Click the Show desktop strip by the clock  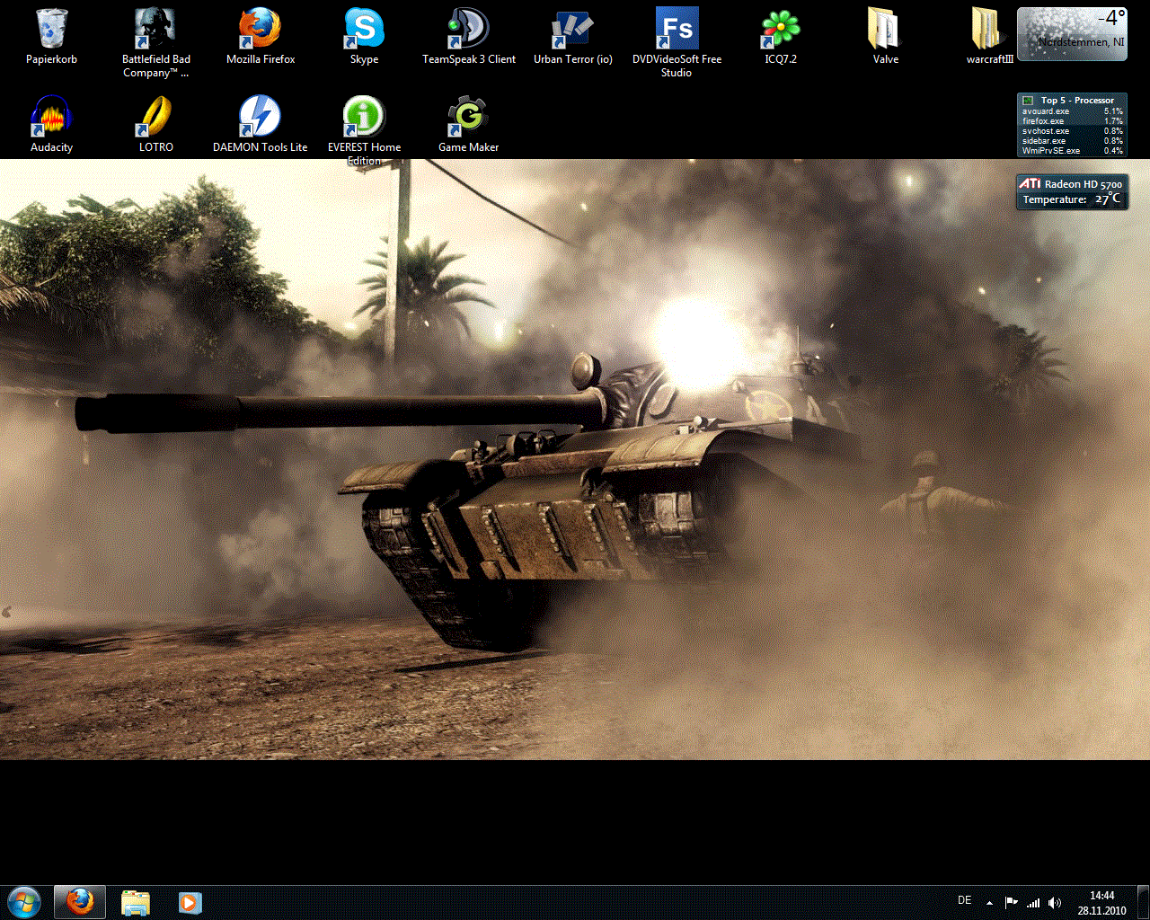pos(1143,903)
